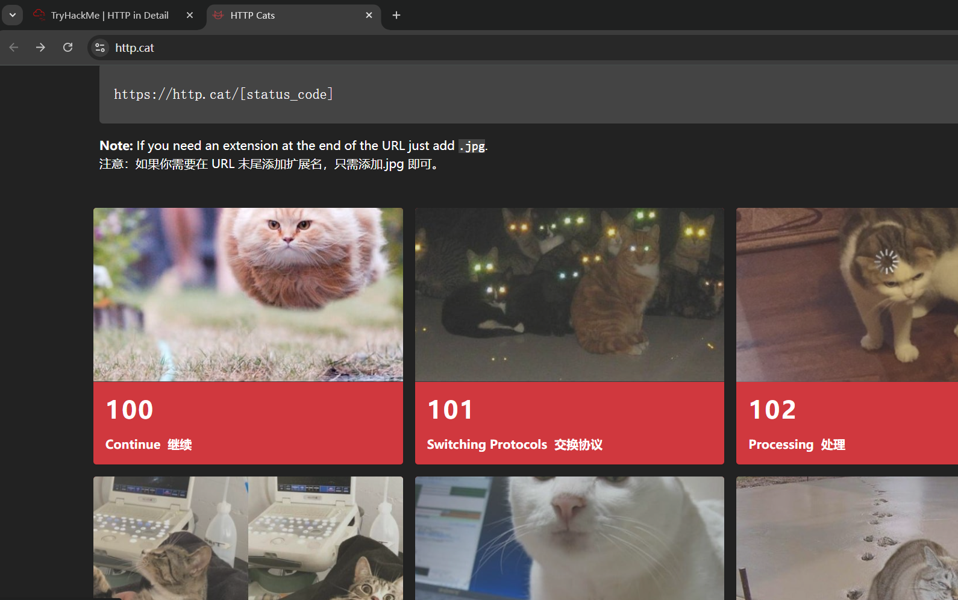
Task: Go forward with the forward arrow
Action: coord(40,48)
